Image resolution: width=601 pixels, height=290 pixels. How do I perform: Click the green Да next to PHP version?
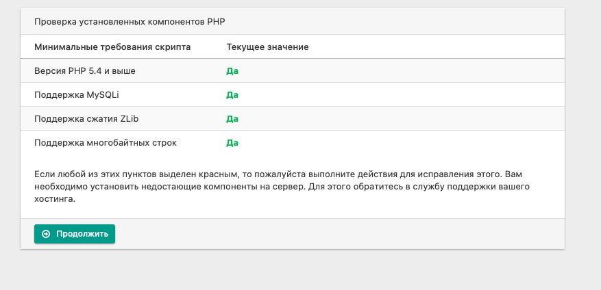click(232, 71)
